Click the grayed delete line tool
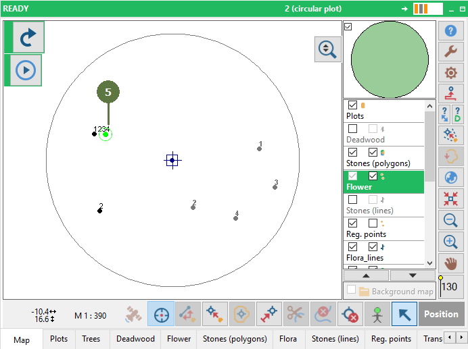 pos(323,314)
